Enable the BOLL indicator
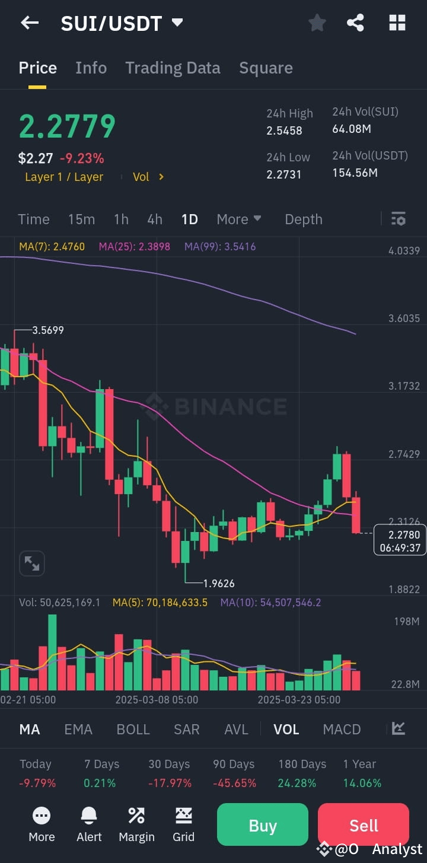Screen dimensions: 427x863 (133, 729)
